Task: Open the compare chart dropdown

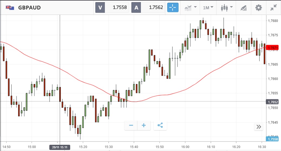Action: (x=190, y=8)
